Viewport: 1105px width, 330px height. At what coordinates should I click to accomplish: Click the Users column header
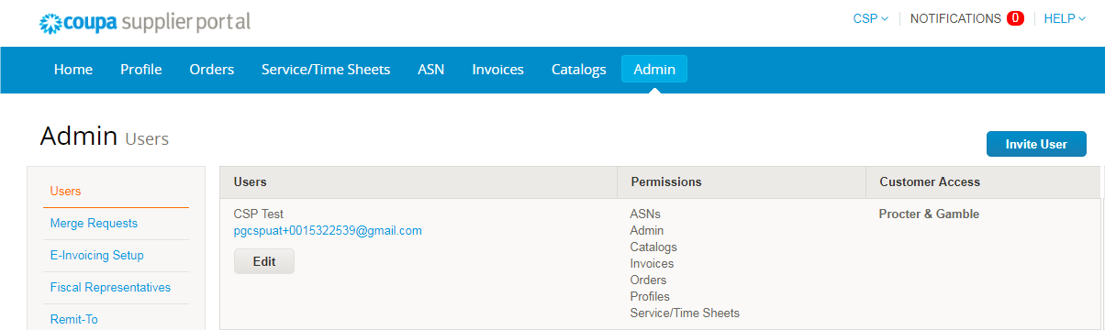(x=419, y=182)
